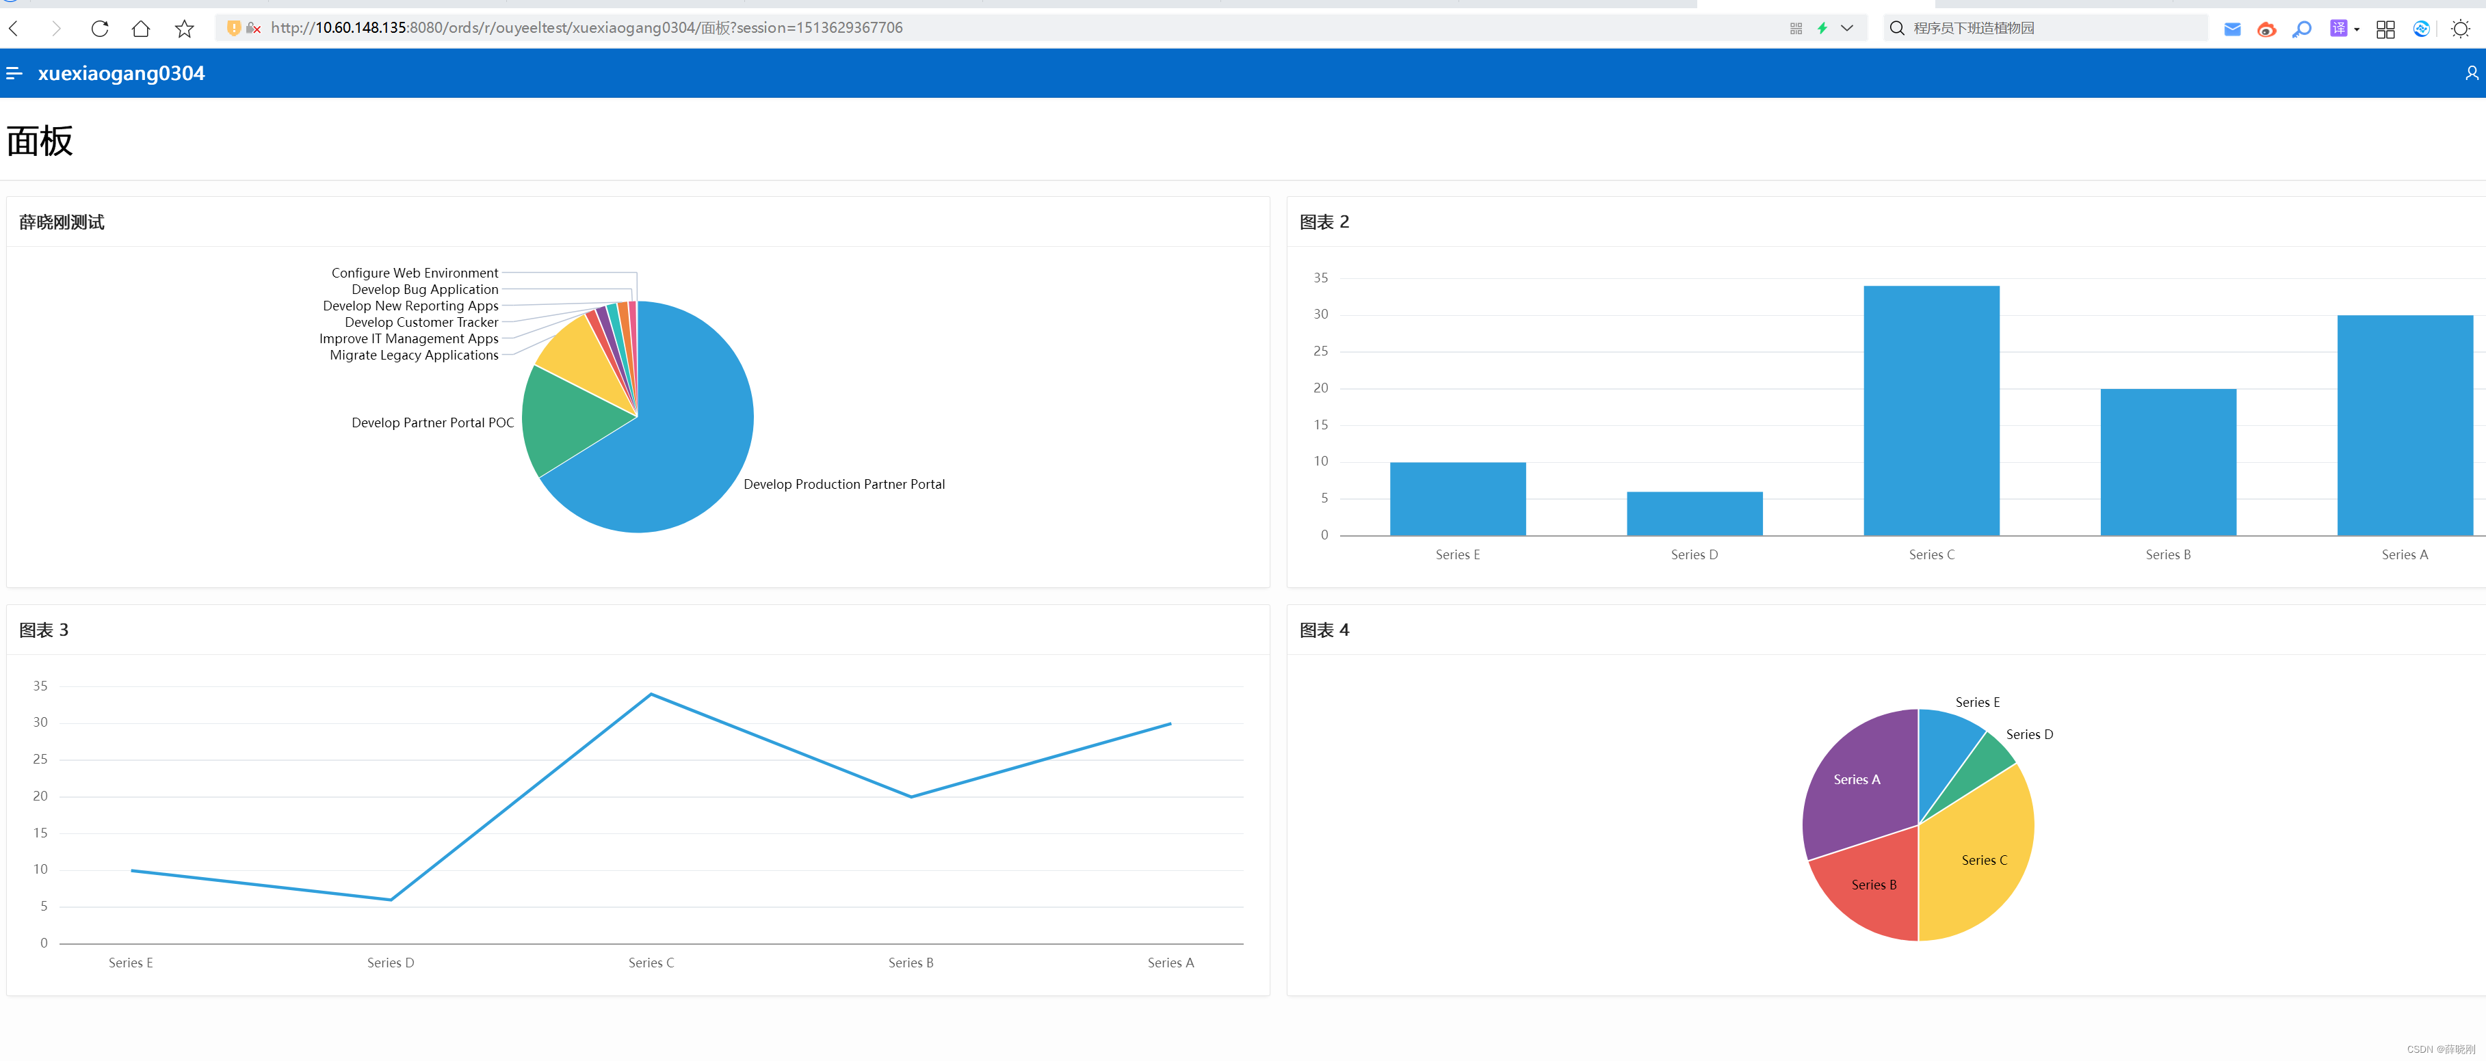The width and height of the screenshot is (2486, 1061).
Task: Click the Series E label above 图表 4 pie
Action: coord(1978,702)
